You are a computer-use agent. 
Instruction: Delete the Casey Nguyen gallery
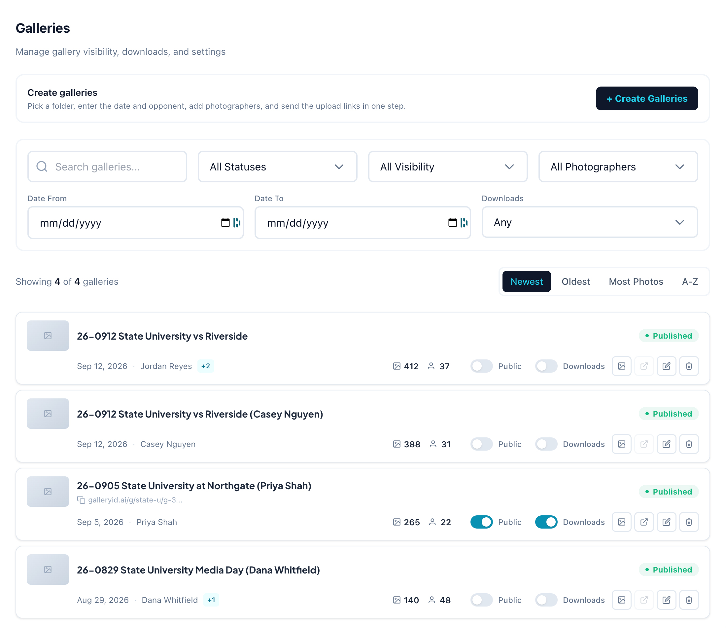(688, 444)
